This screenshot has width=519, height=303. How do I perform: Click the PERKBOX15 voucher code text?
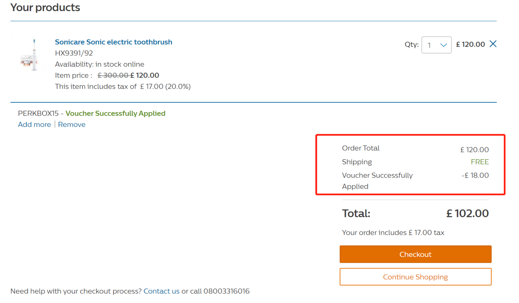38,113
